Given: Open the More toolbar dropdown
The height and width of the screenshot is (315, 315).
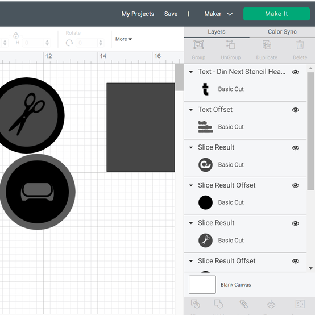Looking at the screenshot, I should click(123, 39).
